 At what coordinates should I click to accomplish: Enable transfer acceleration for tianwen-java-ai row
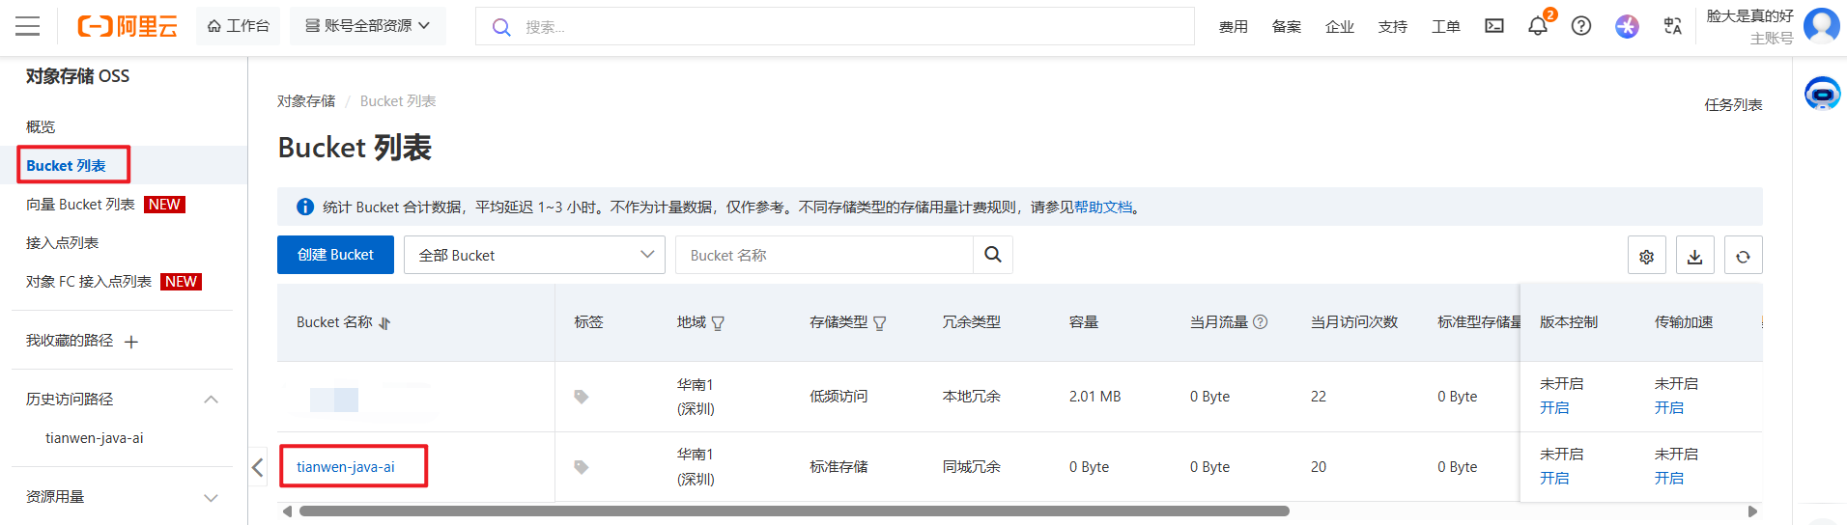coord(1669,479)
